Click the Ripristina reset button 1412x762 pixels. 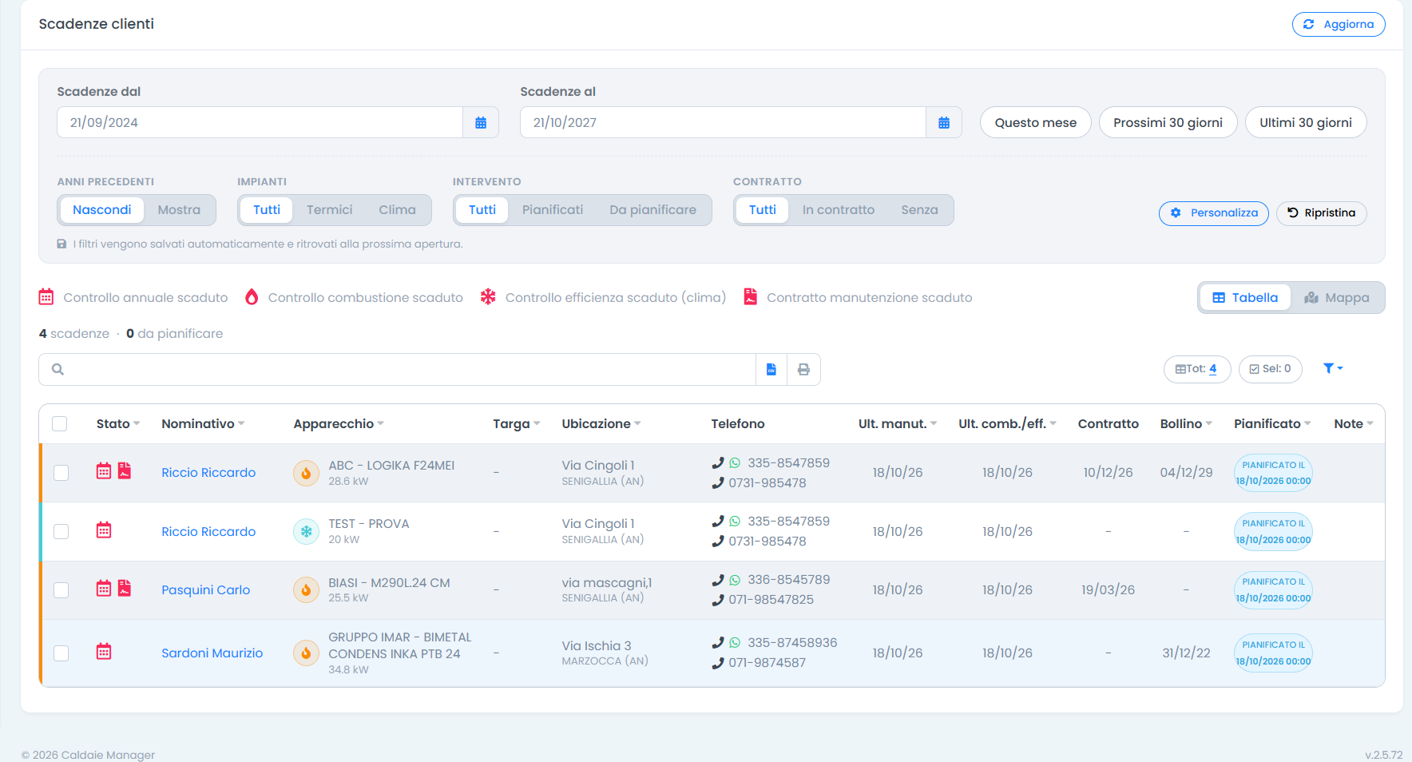pos(1322,213)
